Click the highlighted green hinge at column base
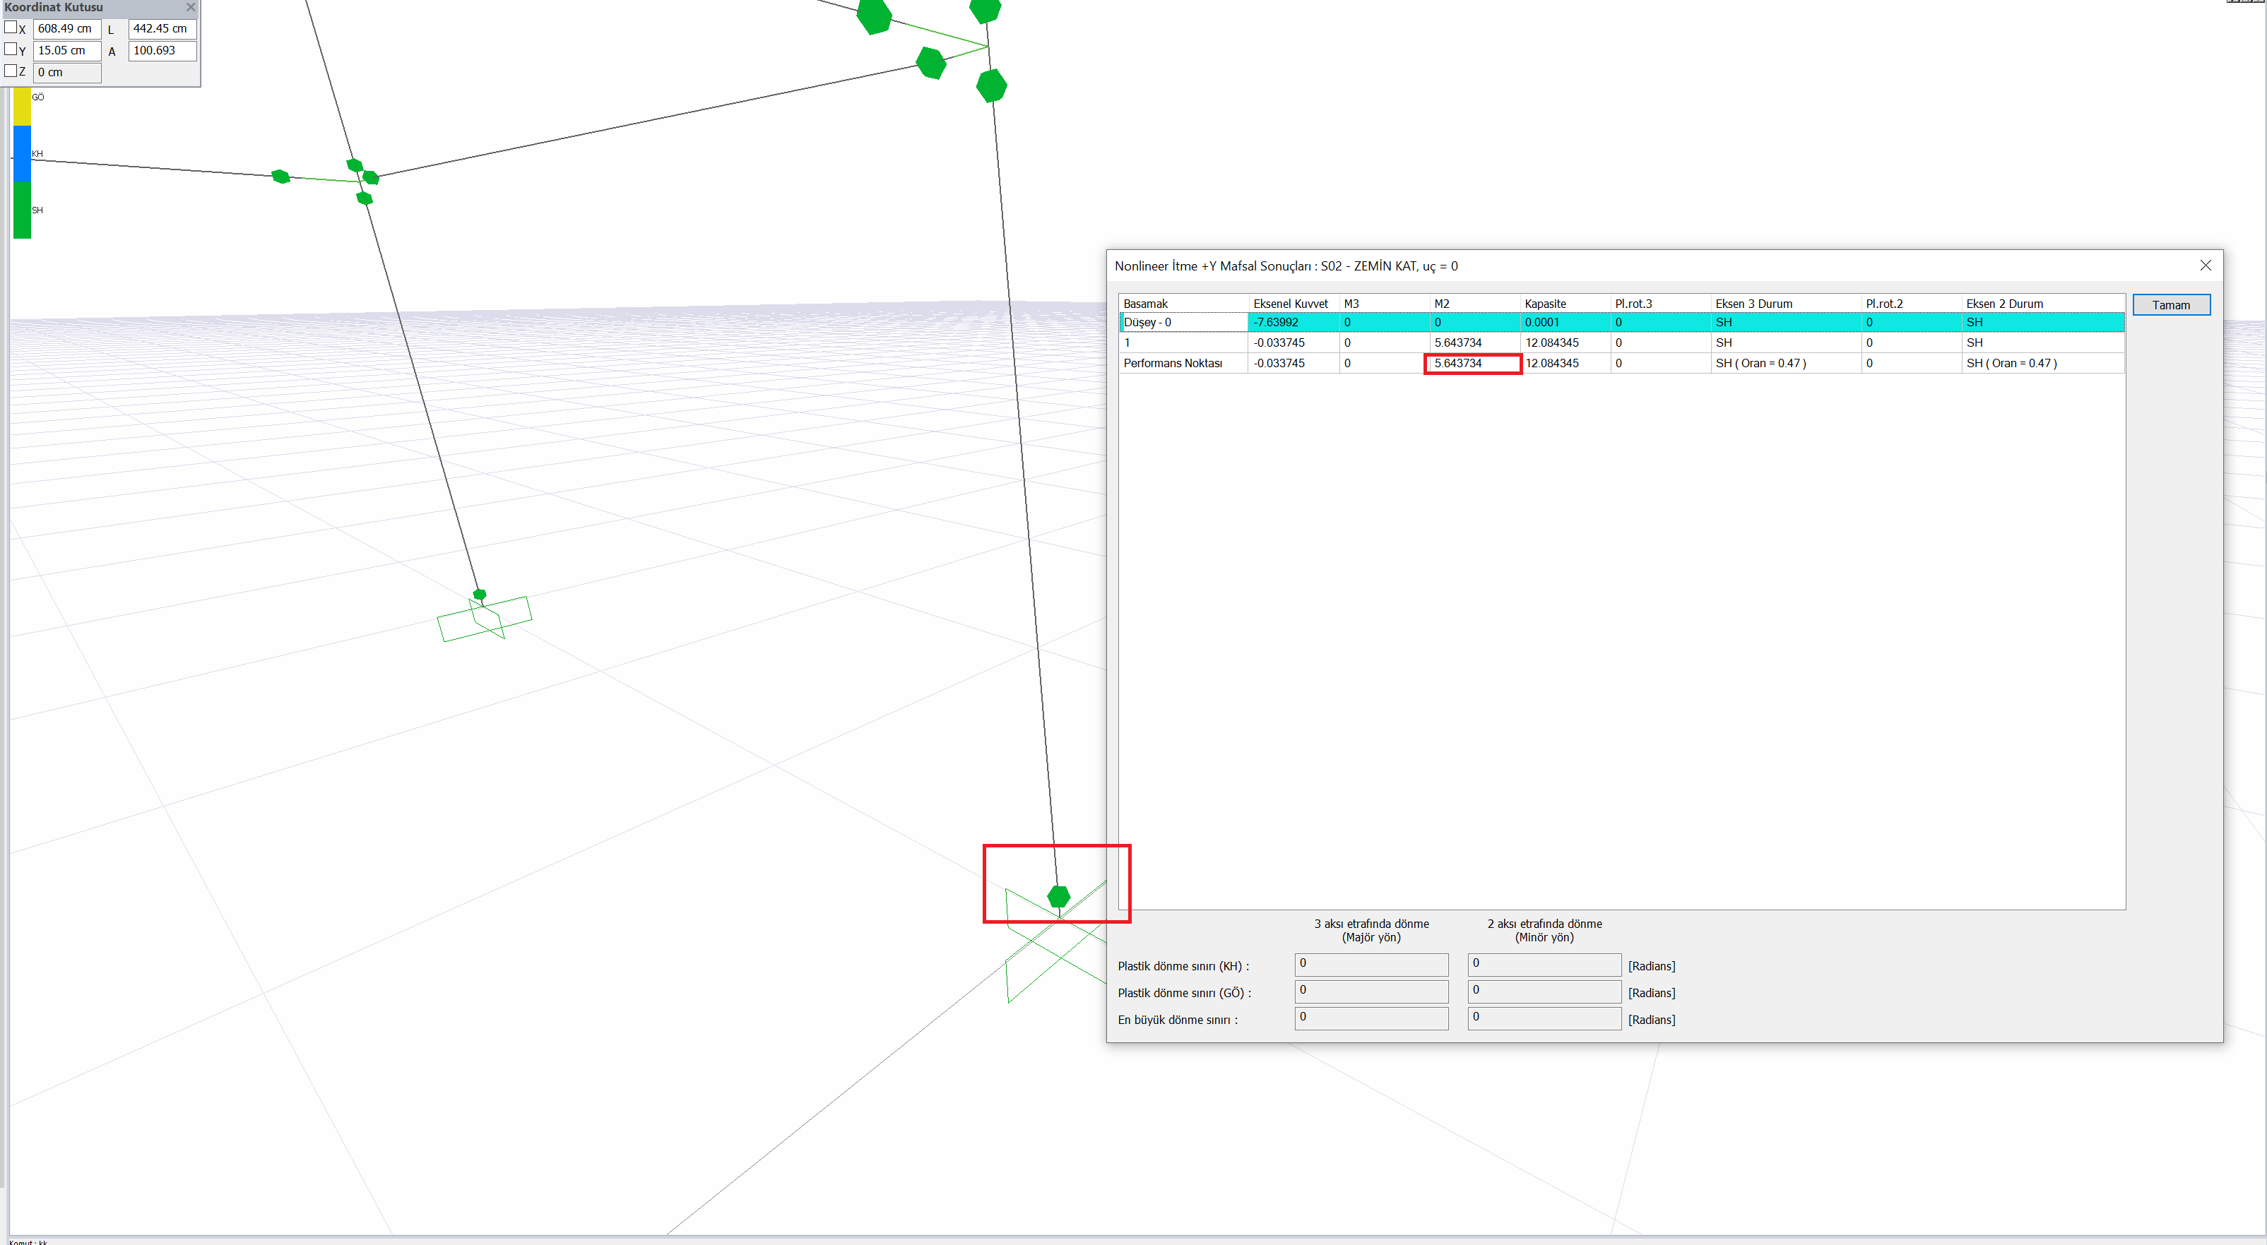The image size is (2267, 1245). coord(1058,897)
